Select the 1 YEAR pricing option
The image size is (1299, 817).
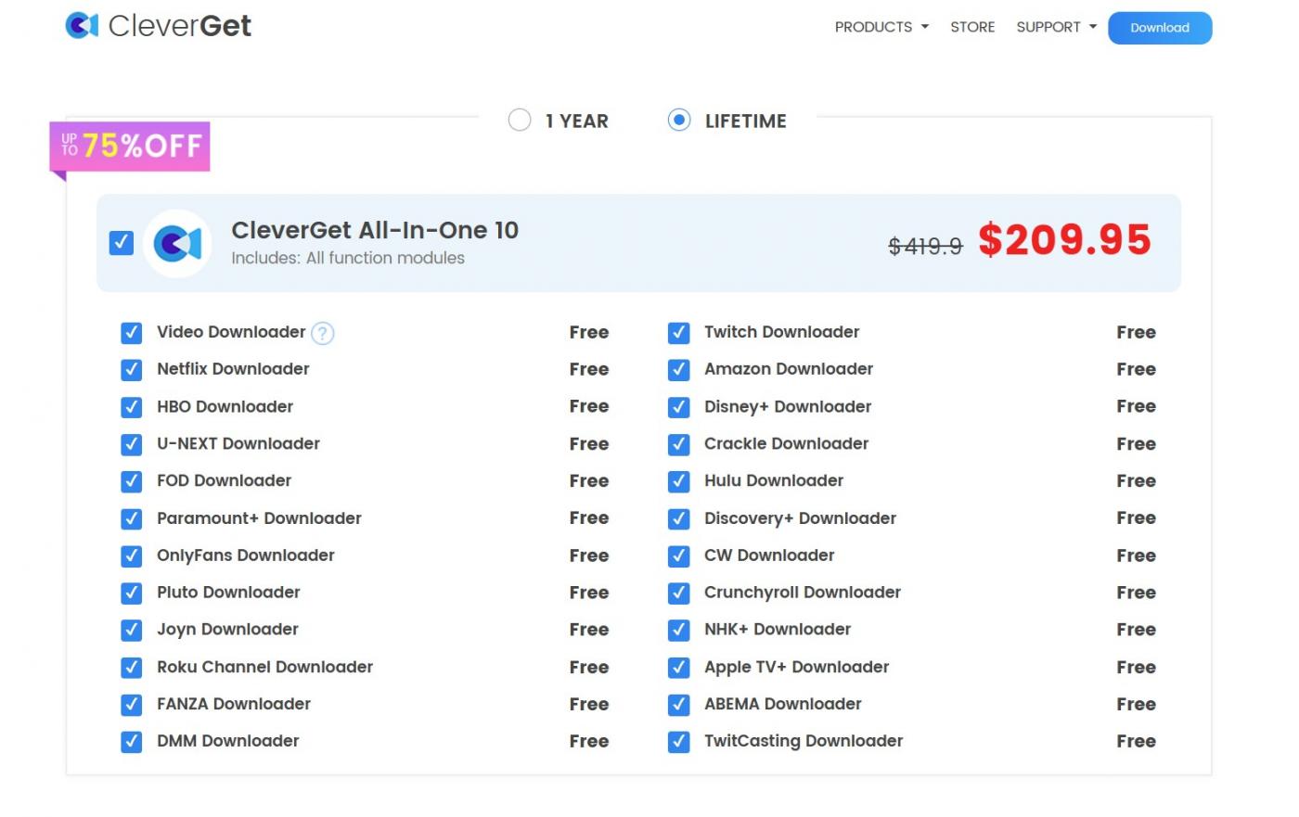(x=520, y=120)
